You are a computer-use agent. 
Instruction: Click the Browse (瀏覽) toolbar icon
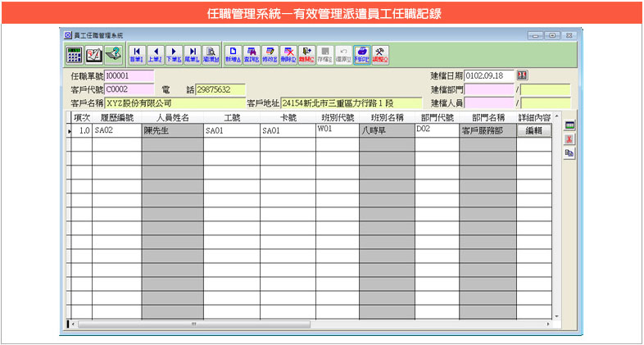point(210,55)
